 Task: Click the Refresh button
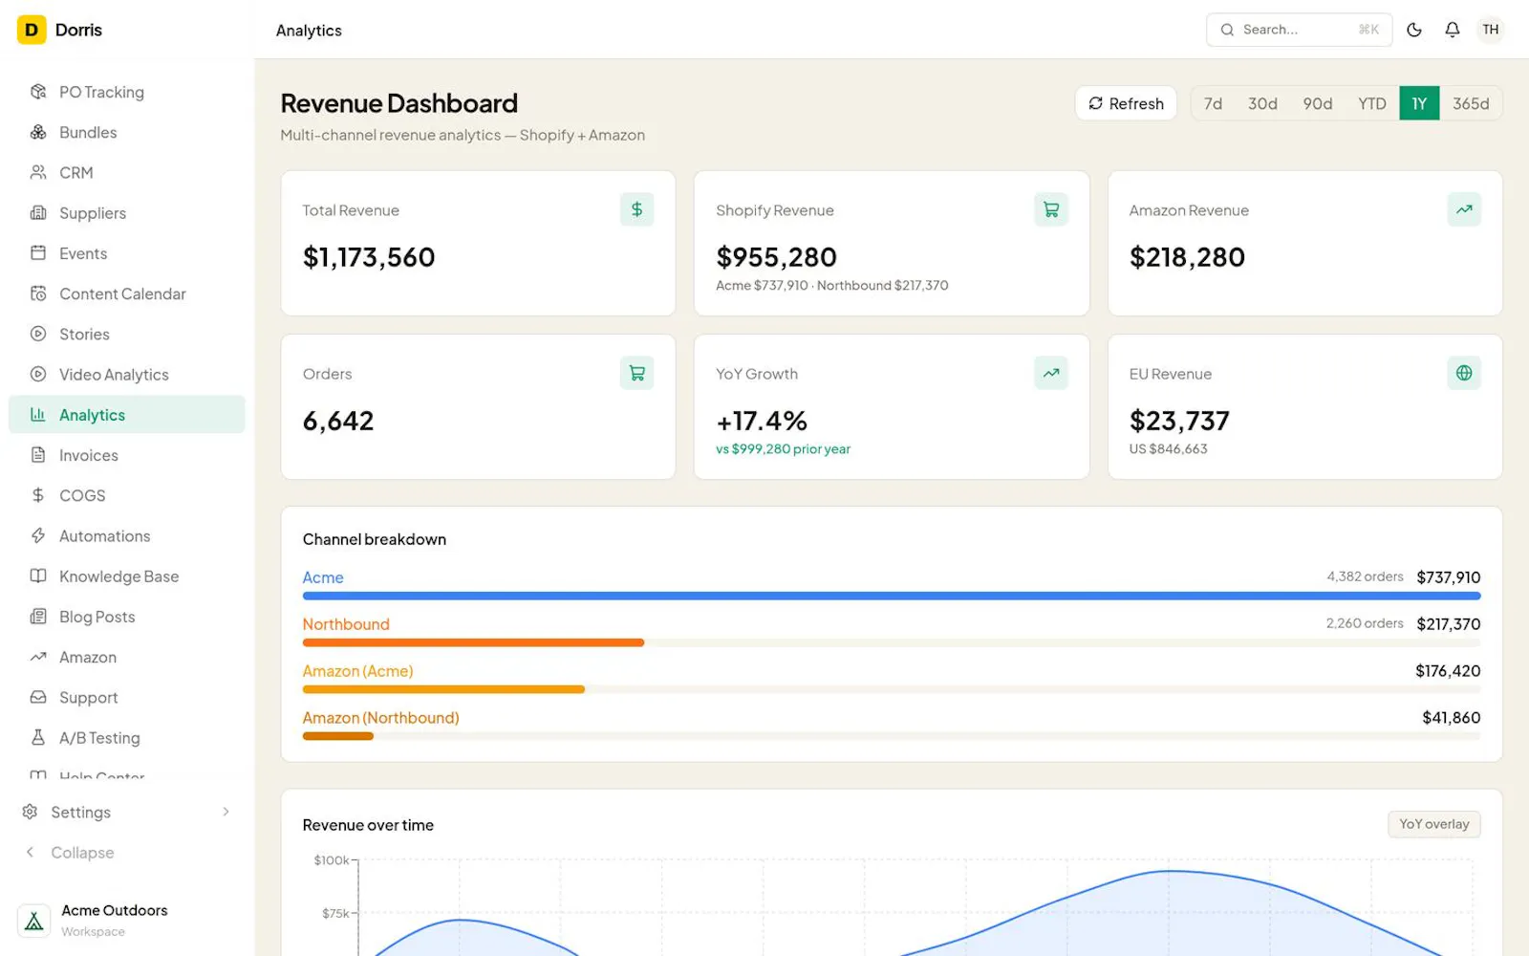tap(1126, 103)
